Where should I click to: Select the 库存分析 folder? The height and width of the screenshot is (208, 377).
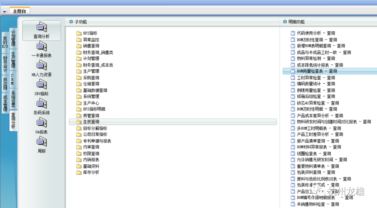[91, 172]
